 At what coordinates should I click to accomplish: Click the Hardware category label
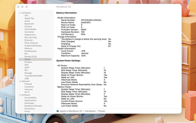[26, 13]
